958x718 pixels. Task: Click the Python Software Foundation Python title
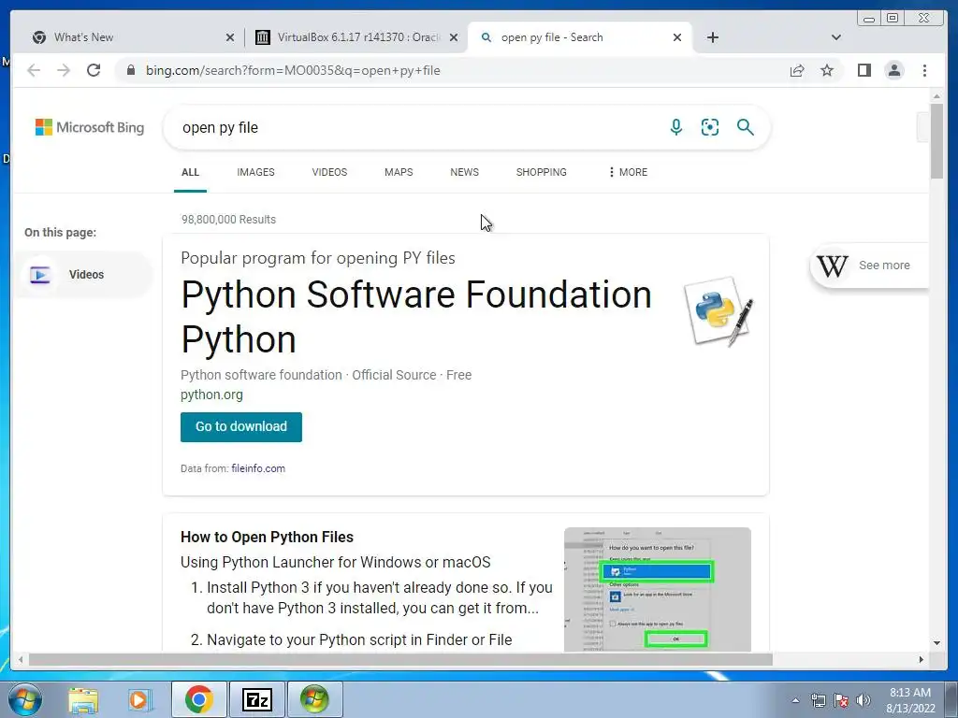pos(416,317)
